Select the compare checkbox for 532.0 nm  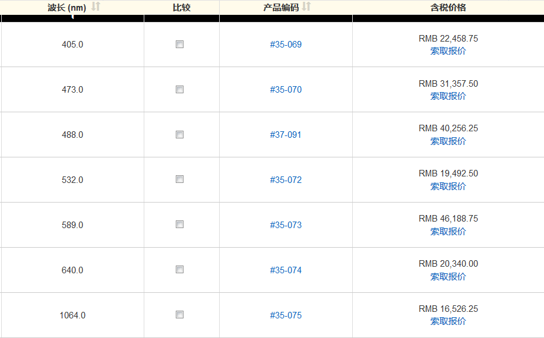179,179
